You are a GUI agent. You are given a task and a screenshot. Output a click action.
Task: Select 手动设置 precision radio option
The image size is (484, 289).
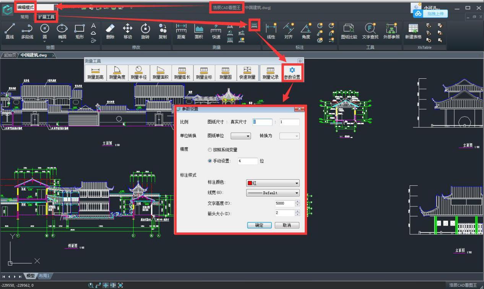point(219,161)
